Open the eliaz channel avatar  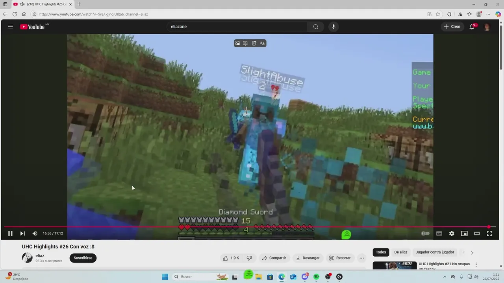[x=27, y=258]
